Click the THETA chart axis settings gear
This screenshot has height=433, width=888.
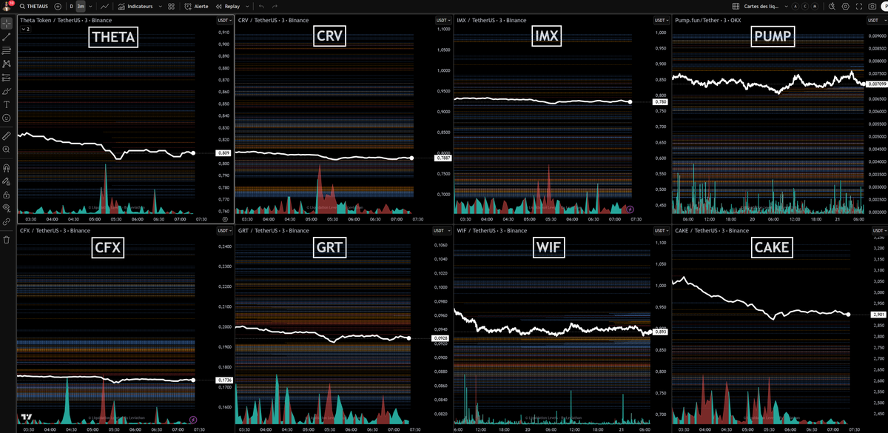225,220
